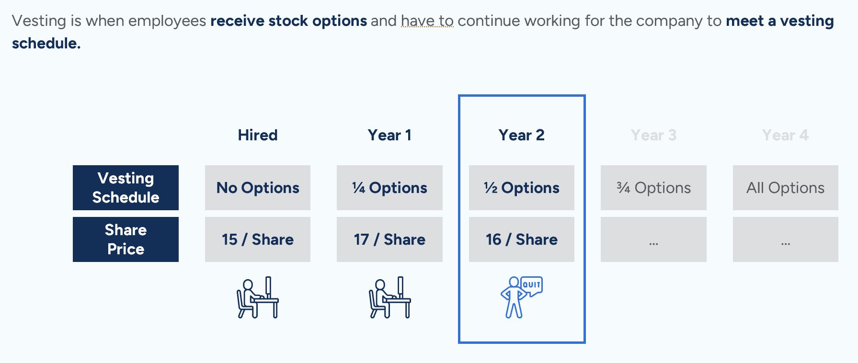
Task: Click the QUIT person icon under Year 2
Action: tap(521, 297)
